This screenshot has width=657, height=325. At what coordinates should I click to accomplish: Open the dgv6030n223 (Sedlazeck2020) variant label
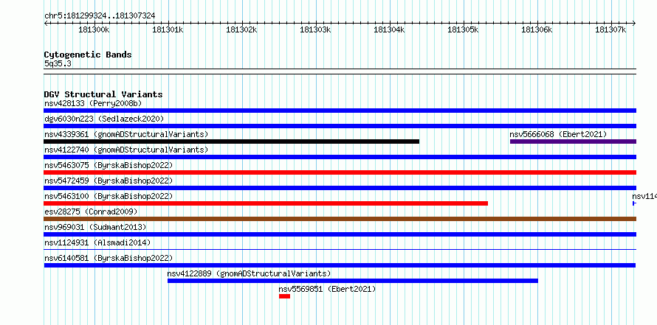104,119
